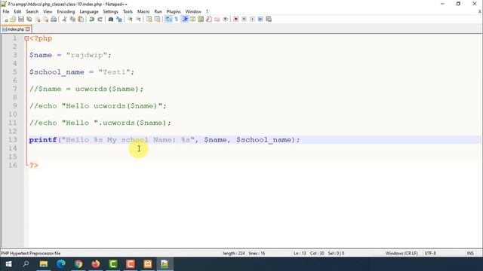This screenshot has height=271, width=483.
Task: Print the document using toolbar icon
Action: point(54,19)
